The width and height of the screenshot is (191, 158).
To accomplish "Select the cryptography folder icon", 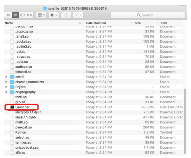I will pos(12,92).
